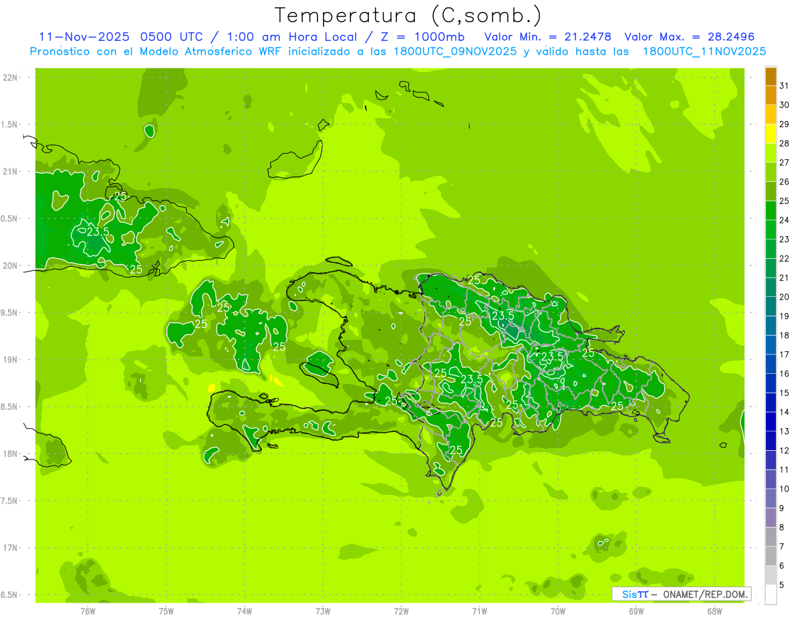
Task: Click the Temperatura (C,somb.) title
Action: click(408, 15)
